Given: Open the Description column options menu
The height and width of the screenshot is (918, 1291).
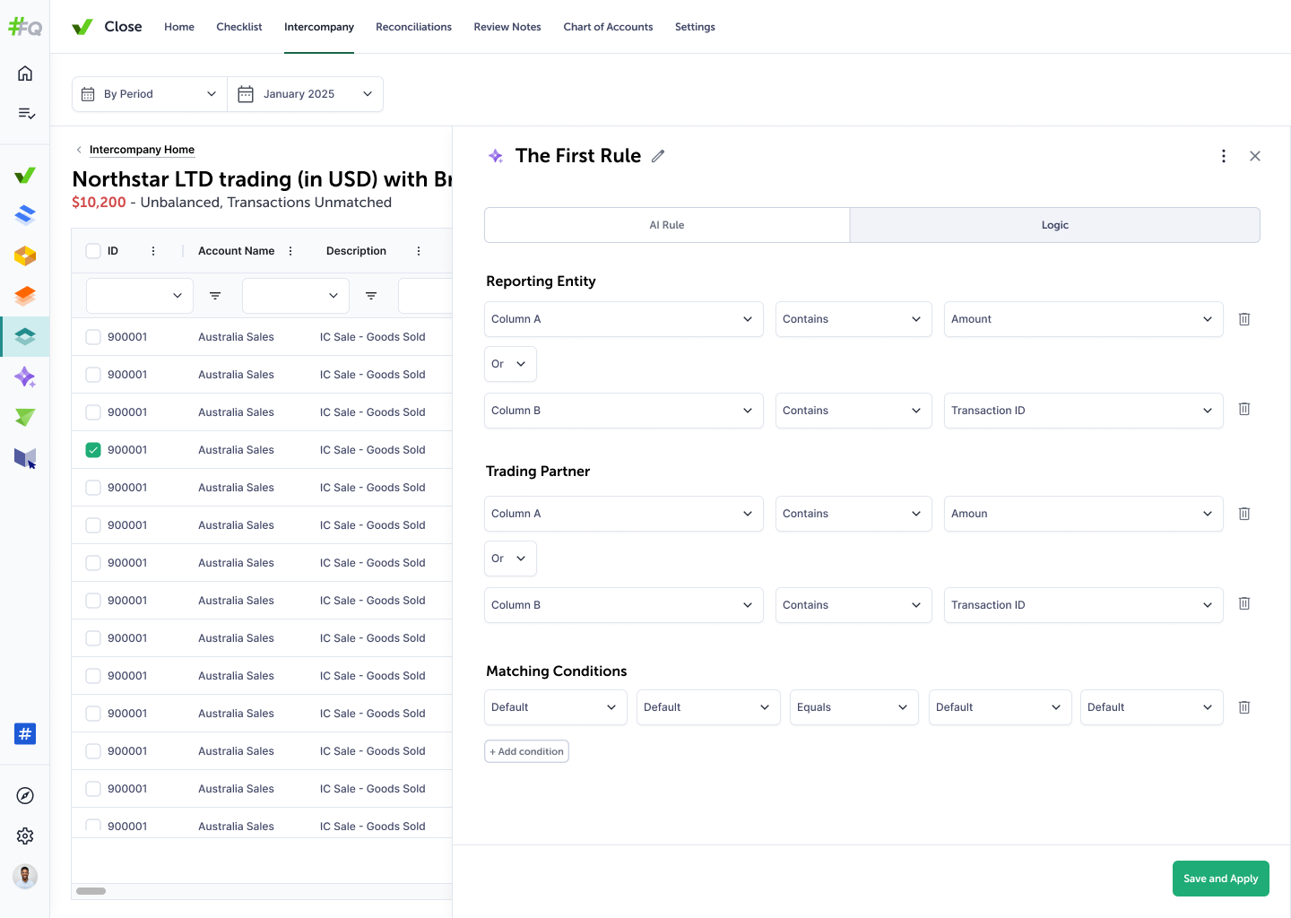Looking at the screenshot, I should tap(419, 251).
